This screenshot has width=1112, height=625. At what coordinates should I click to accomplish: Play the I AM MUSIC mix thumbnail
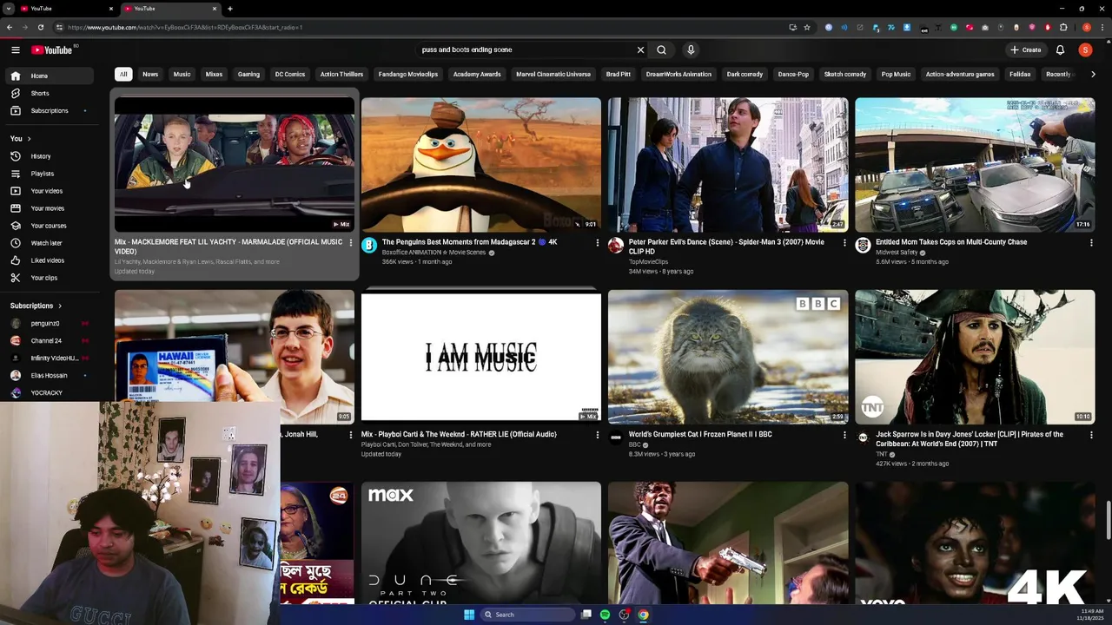pyautogui.click(x=481, y=357)
